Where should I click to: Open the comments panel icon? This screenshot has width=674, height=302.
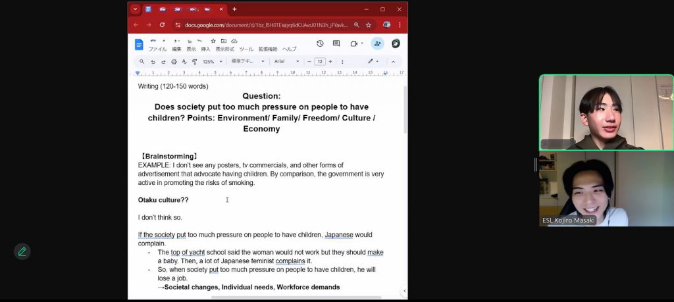336,43
